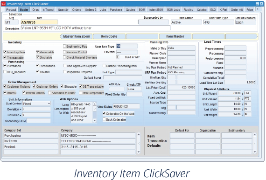Viewport: 266px width, 180px height.
Task: Select the X-Ref tab
Action: 223,10
